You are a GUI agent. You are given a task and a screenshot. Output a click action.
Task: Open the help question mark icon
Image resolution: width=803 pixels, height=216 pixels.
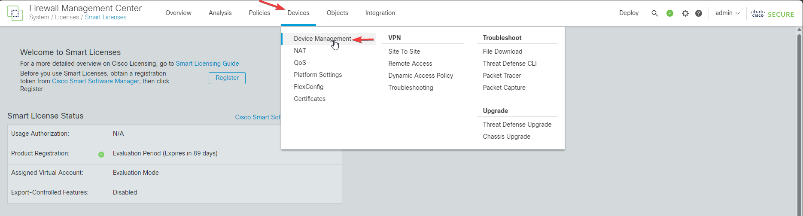[x=699, y=13]
